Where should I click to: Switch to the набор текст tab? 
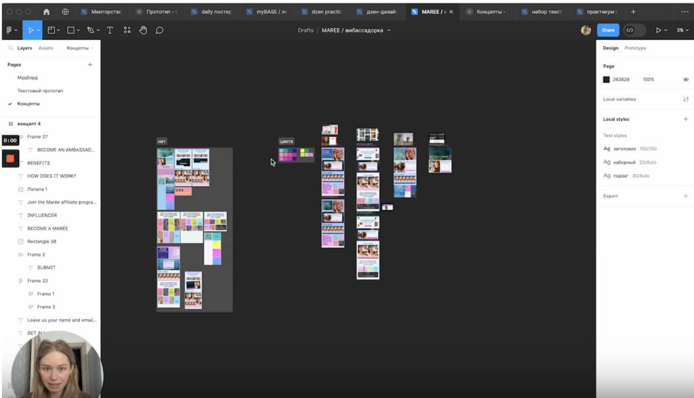pos(542,11)
